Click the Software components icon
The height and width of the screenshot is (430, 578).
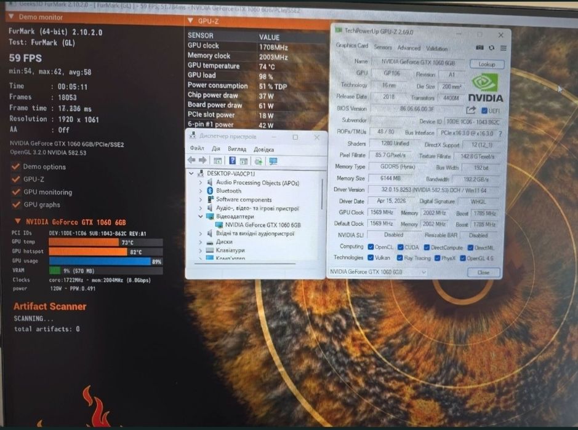click(x=210, y=200)
